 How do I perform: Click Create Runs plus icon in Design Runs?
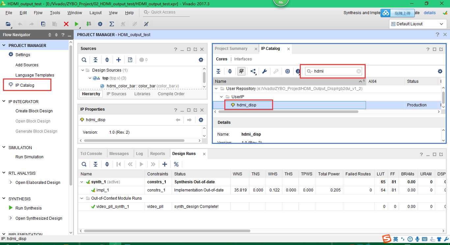[165, 164]
